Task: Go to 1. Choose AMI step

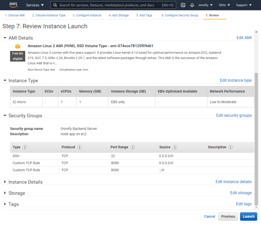Action: [15, 15]
